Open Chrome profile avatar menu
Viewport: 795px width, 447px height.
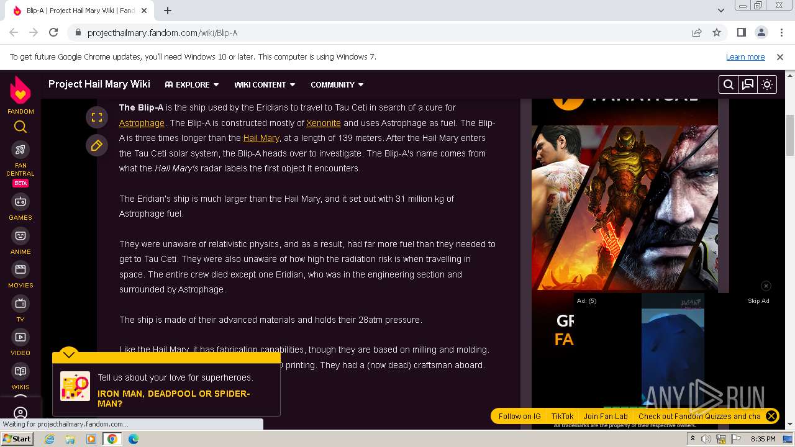coord(761,33)
